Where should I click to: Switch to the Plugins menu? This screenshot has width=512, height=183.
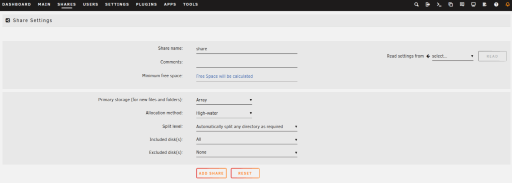coord(146,4)
